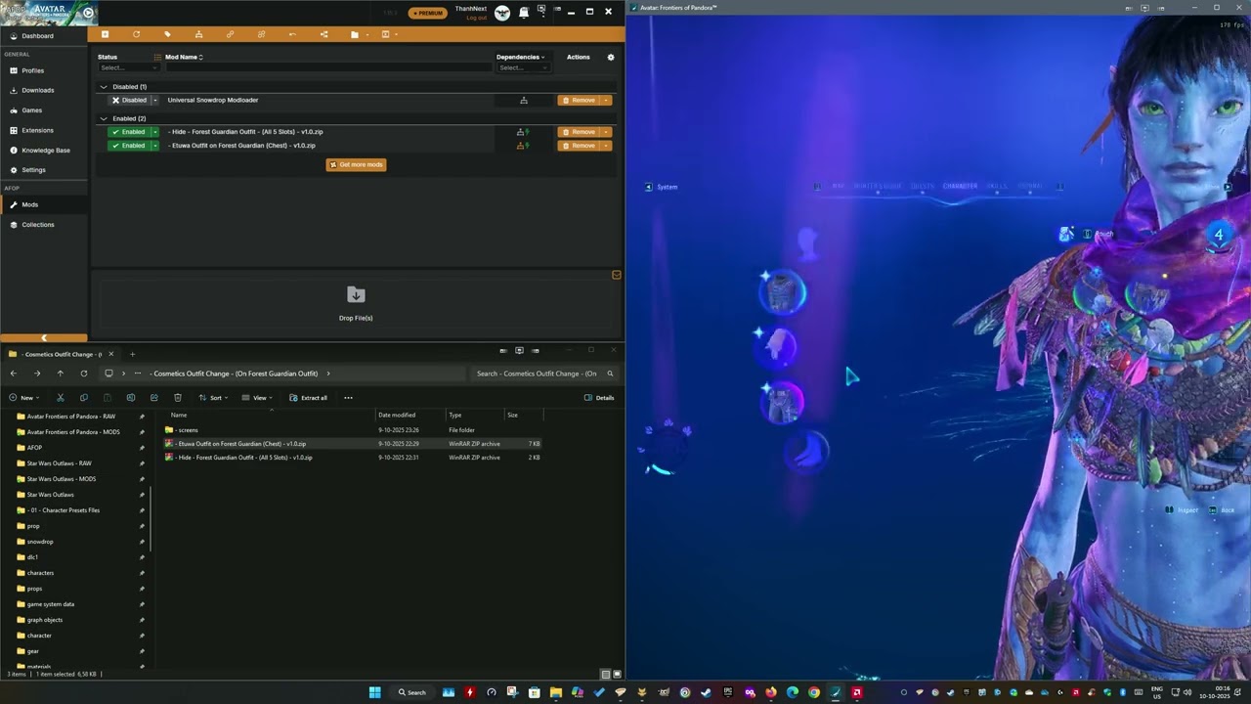The height and width of the screenshot is (704, 1251).
Task: Click the share nodes icon in Vortex toolbar
Action: pyautogui.click(x=324, y=34)
